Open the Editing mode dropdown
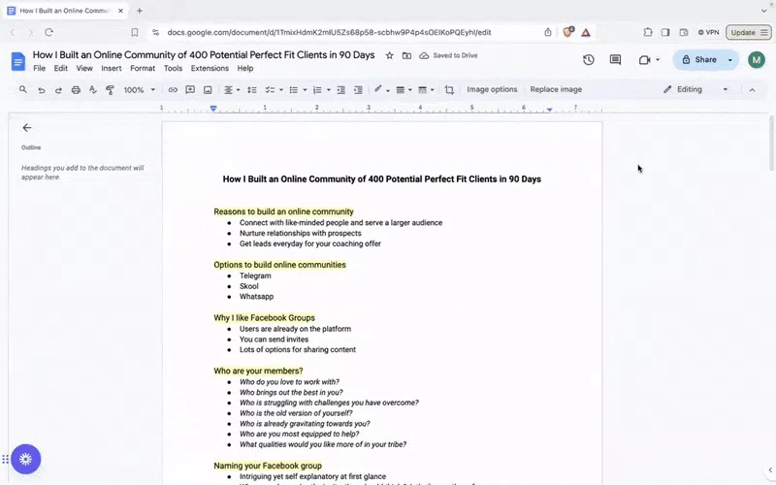The image size is (776, 485). 695,89
